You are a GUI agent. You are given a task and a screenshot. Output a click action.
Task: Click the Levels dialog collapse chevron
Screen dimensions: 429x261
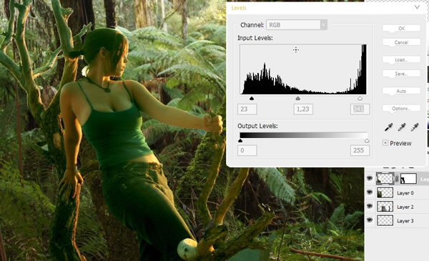[417, 7]
